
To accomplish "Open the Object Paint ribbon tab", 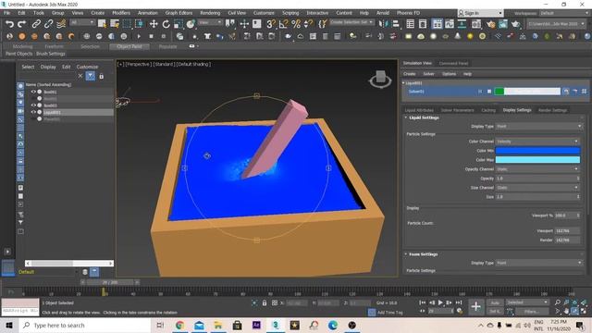I will click(129, 46).
